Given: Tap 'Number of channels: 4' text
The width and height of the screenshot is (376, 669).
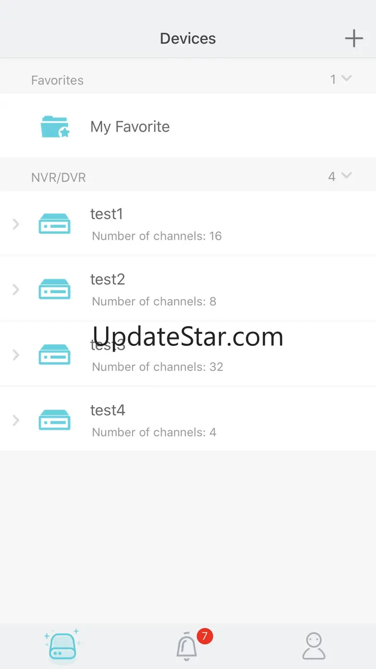Looking at the screenshot, I should [154, 432].
